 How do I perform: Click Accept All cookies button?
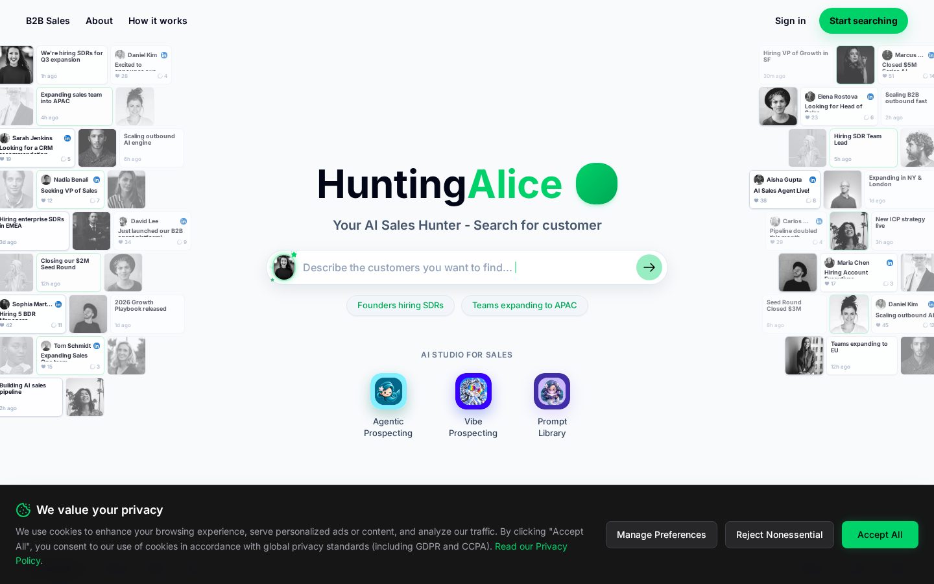pyautogui.click(x=880, y=535)
